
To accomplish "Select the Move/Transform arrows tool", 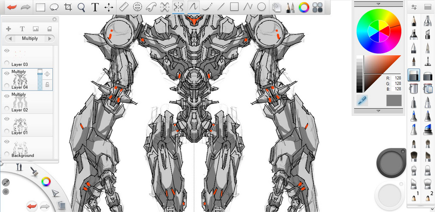I will tap(108, 7).
